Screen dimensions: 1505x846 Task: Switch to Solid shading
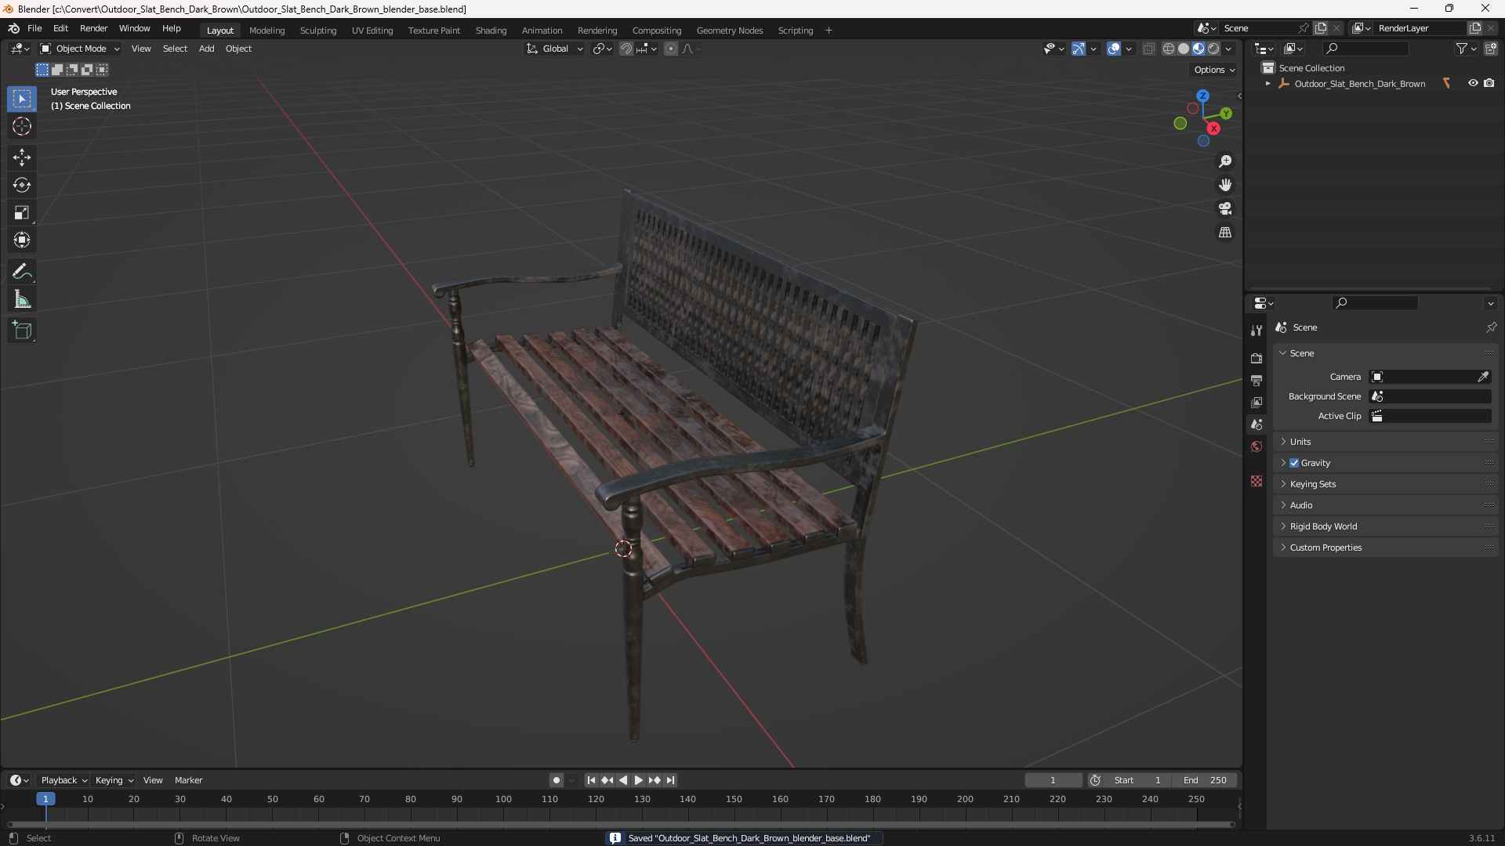(x=1184, y=49)
